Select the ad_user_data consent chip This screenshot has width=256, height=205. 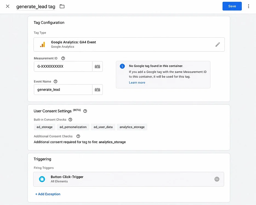103,127
